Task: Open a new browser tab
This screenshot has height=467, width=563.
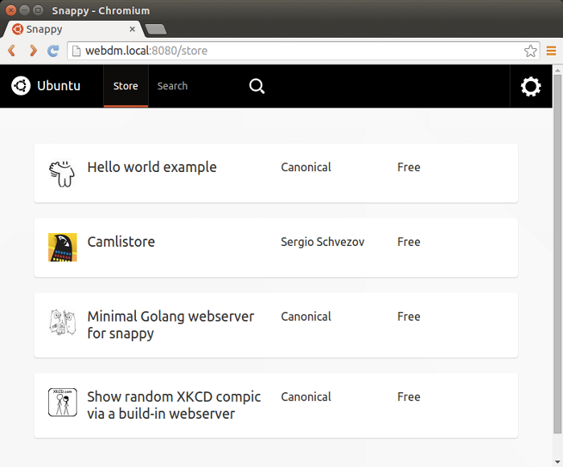Action: (x=156, y=30)
